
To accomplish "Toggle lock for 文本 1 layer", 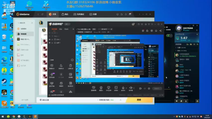I will click(x=52, y=39).
